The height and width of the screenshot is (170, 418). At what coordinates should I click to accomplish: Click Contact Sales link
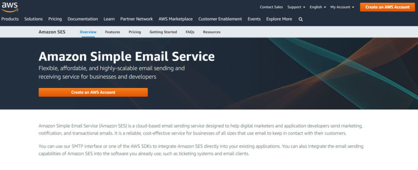coord(271,7)
